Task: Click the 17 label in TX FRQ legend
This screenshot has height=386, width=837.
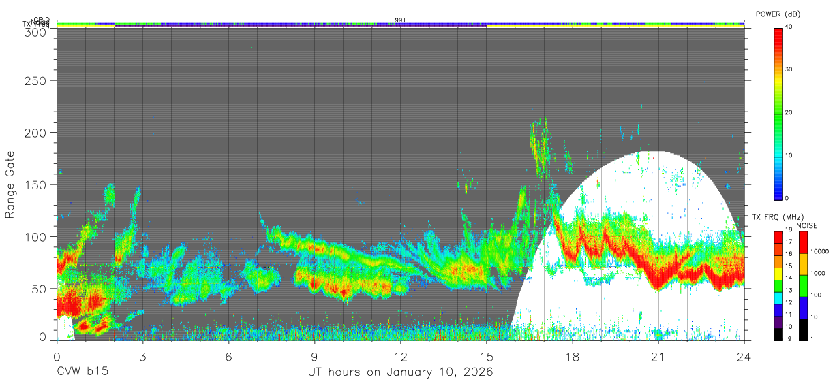Action: (x=789, y=241)
